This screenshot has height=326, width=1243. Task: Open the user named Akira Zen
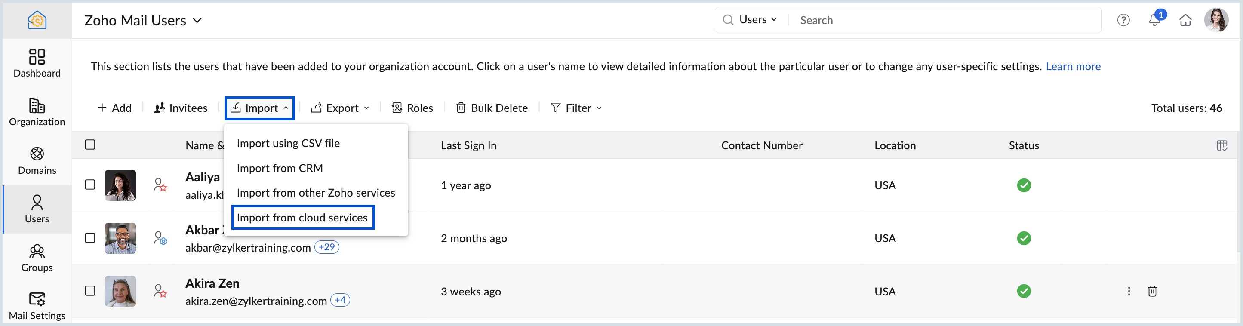tap(212, 283)
